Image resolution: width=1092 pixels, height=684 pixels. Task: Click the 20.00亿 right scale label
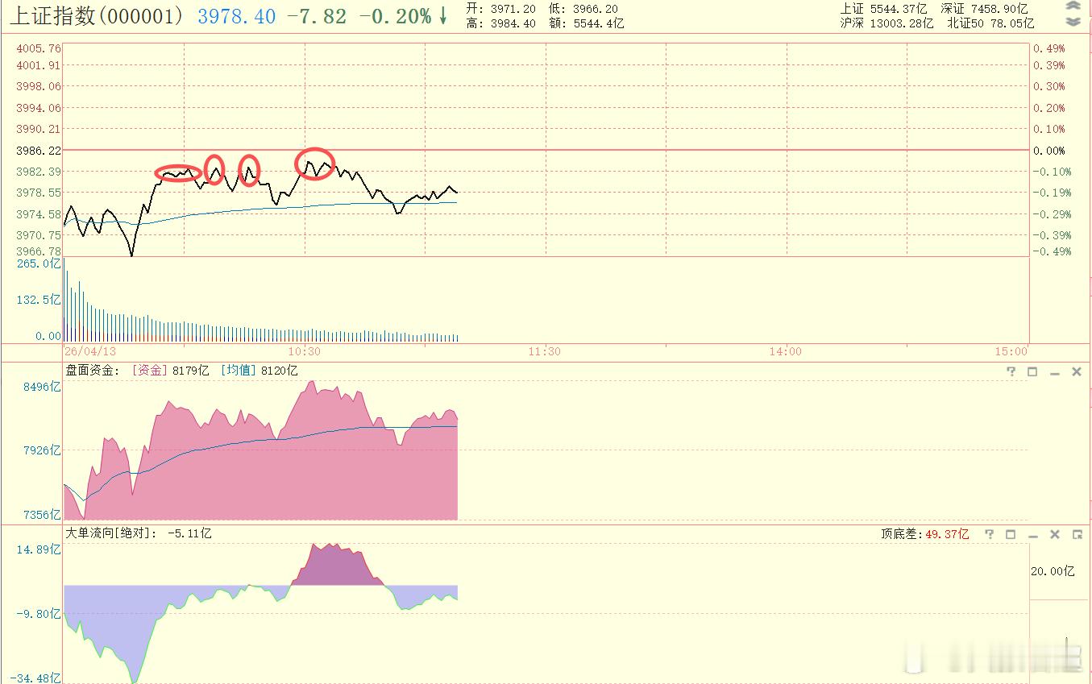(x=1053, y=571)
